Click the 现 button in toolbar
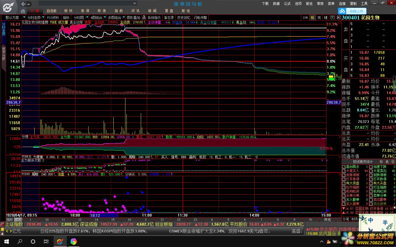Image resolution: width=396 pixels, height=247 pixels. 319,17
